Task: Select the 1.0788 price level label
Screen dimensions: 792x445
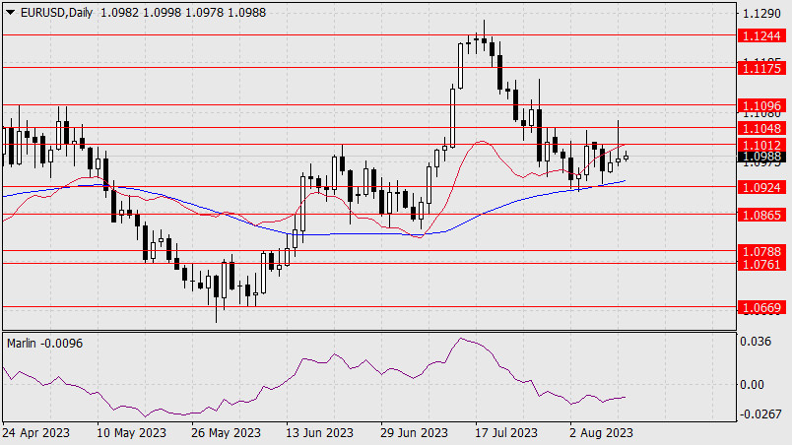Action: pyautogui.click(x=761, y=251)
